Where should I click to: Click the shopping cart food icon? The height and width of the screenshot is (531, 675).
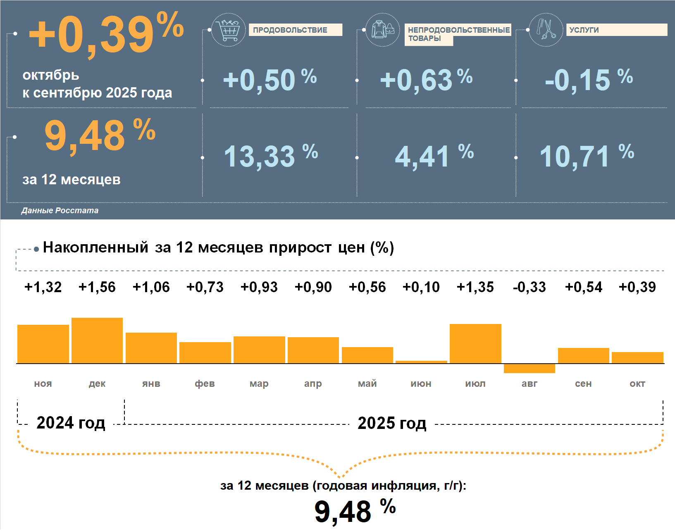tap(228, 30)
